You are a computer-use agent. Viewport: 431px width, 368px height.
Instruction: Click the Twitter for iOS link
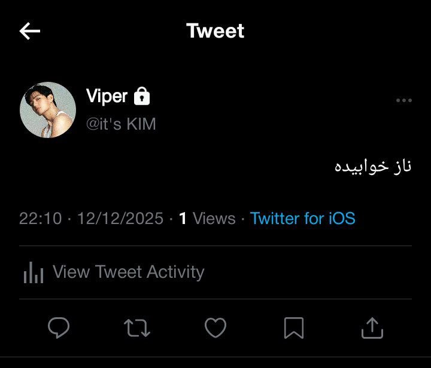pos(303,218)
